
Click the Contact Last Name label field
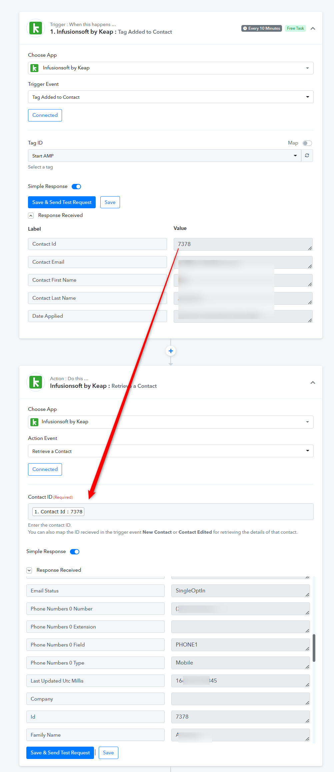[97, 298]
